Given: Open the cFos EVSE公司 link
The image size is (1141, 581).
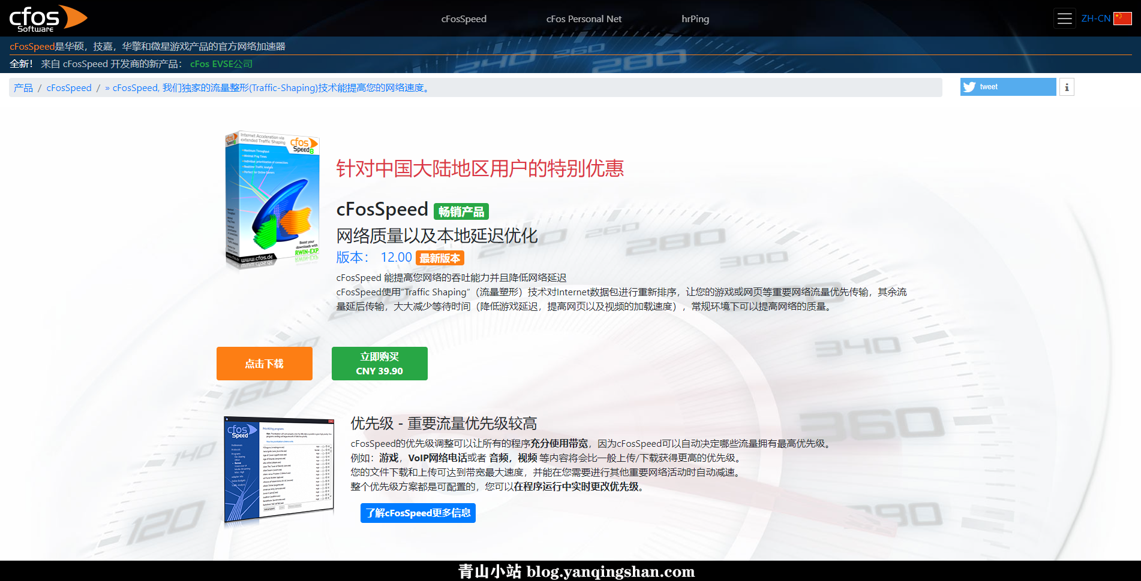Looking at the screenshot, I should pyautogui.click(x=221, y=63).
